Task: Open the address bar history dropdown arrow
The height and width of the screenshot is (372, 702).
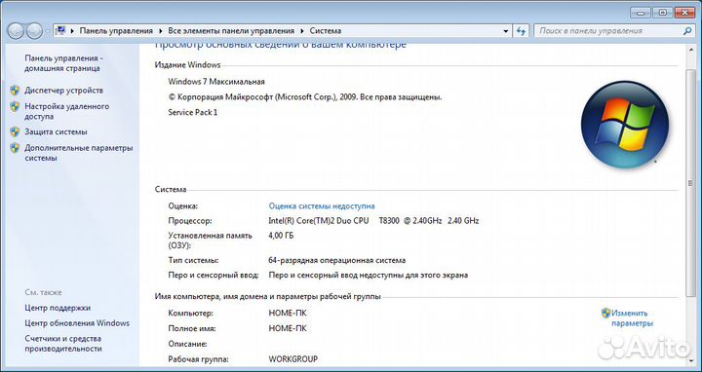Action: point(506,31)
